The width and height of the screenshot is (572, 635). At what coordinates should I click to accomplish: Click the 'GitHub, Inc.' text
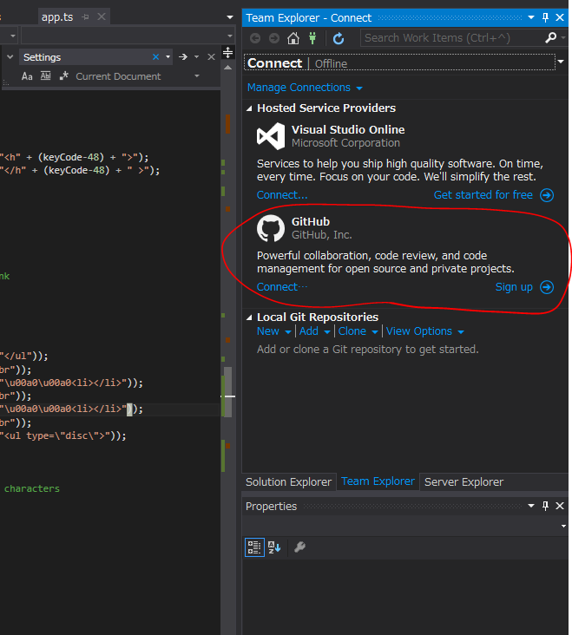(x=322, y=235)
